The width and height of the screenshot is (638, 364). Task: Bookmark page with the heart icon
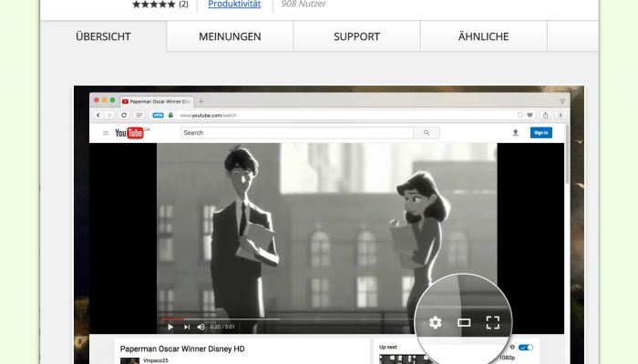530,115
